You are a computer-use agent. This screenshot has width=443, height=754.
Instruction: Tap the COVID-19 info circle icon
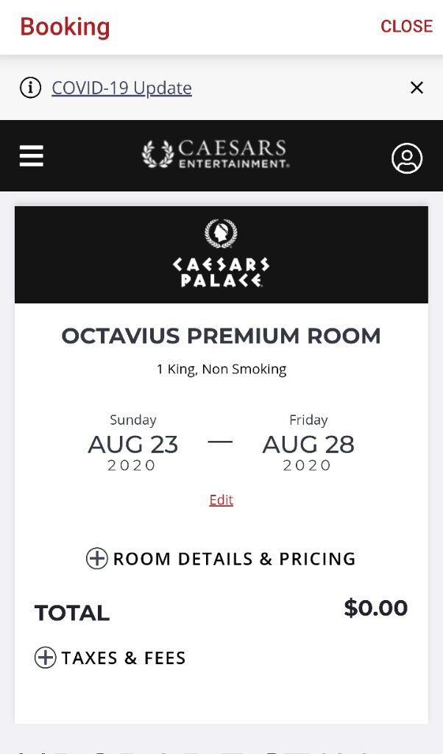(x=30, y=88)
